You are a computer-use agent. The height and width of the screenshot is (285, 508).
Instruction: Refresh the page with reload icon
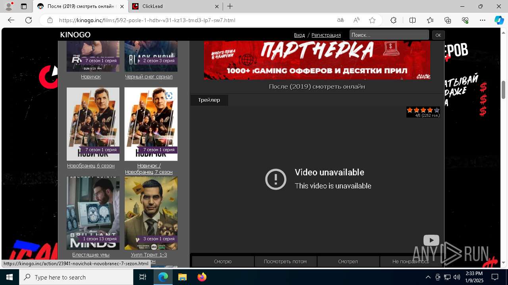[x=29, y=20]
